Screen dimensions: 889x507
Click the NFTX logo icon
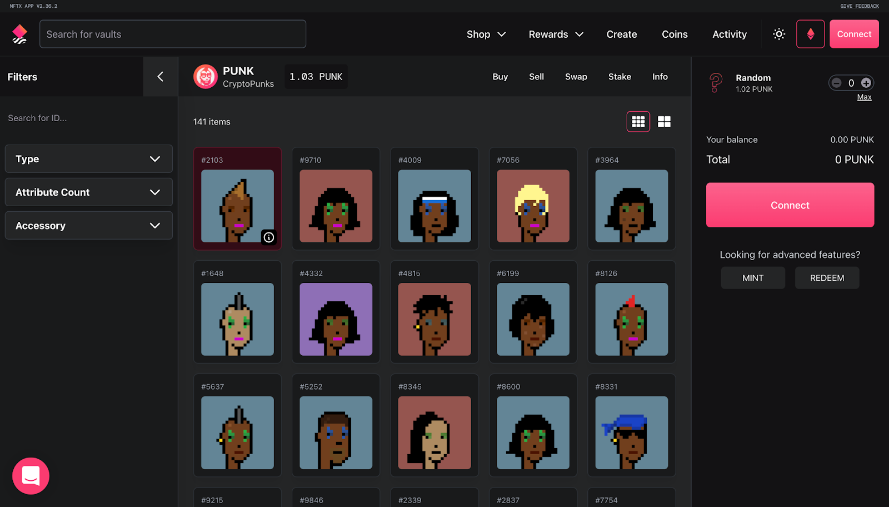click(19, 34)
